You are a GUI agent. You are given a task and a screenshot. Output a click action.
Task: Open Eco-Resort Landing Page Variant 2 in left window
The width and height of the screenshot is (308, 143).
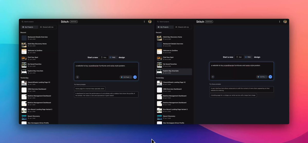39,110
